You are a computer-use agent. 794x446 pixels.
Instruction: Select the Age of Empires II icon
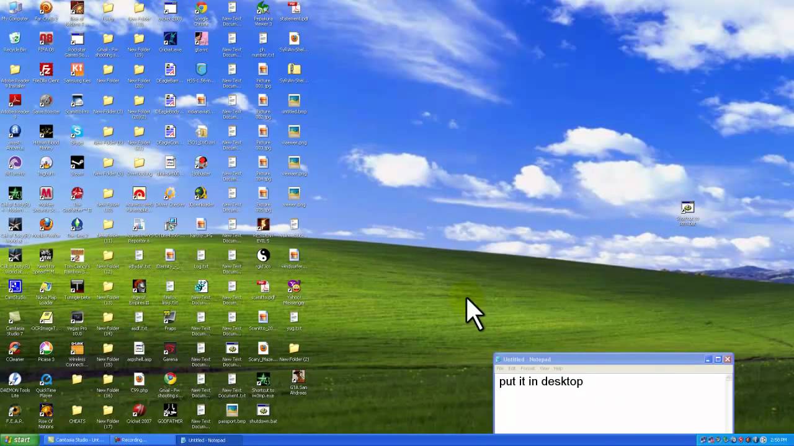click(139, 293)
